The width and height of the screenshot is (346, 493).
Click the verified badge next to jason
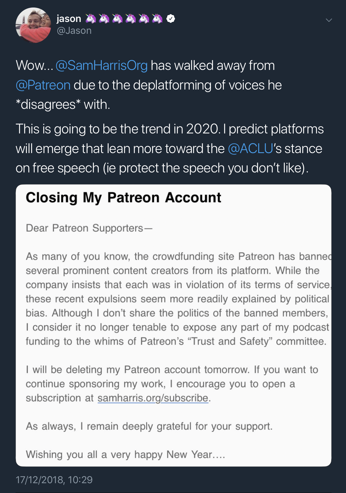171,18
